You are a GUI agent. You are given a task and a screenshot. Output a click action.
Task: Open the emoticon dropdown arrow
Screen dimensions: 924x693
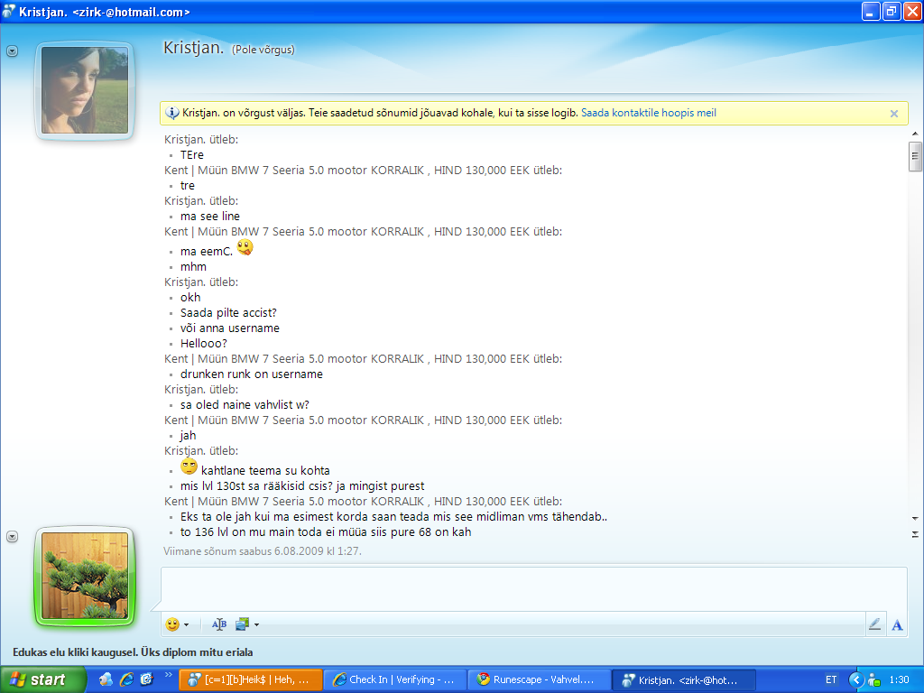(186, 624)
